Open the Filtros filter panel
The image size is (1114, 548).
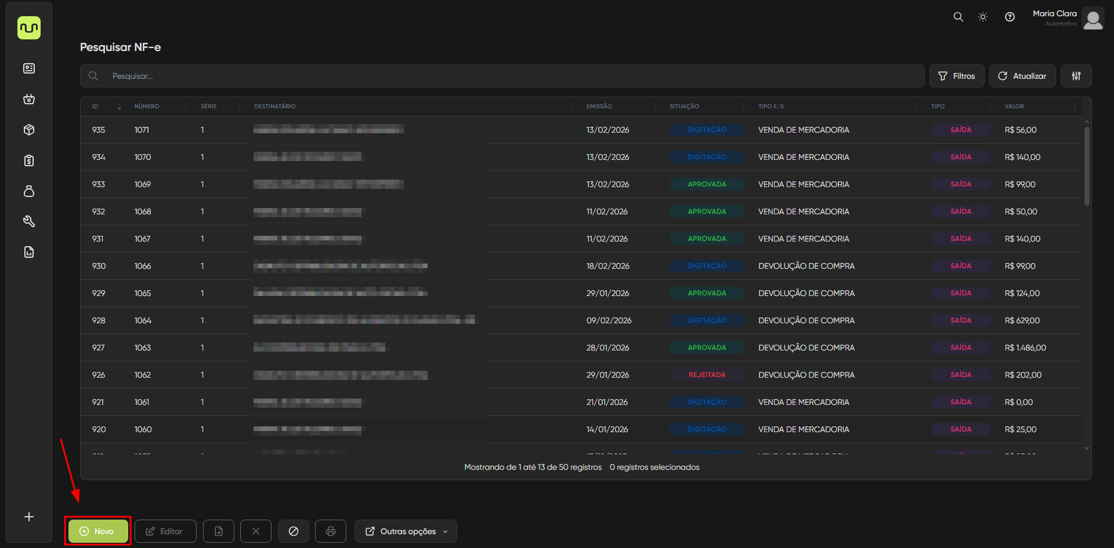tap(956, 76)
